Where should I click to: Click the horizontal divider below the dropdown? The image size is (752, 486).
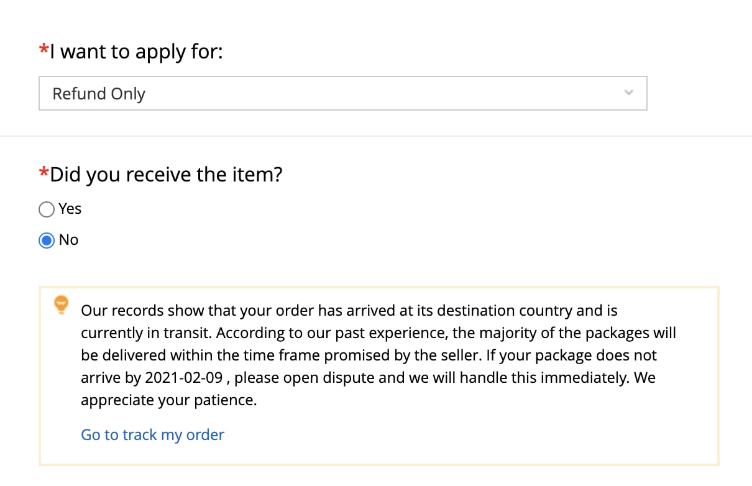376,136
